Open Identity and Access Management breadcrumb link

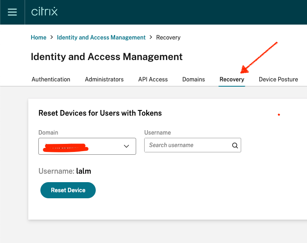pos(101,37)
